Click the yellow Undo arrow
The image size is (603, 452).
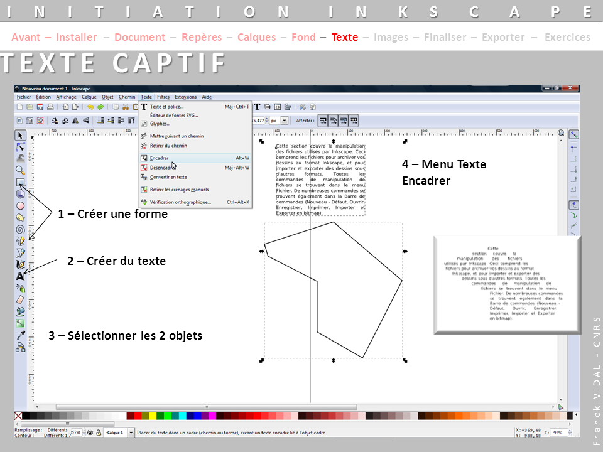90,107
